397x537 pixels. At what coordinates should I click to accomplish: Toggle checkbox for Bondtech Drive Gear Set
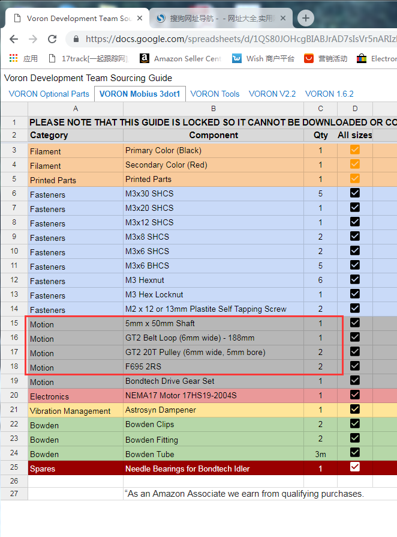click(354, 380)
